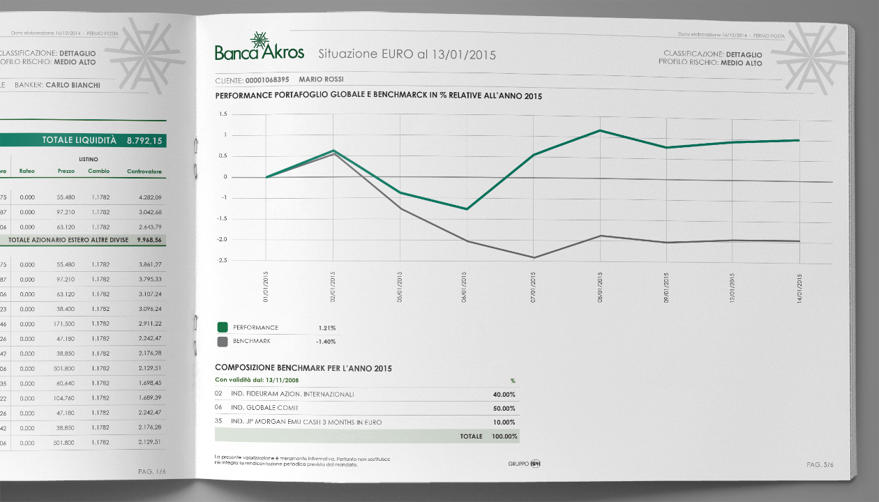The image size is (879, 502).
Task: Click the 3.042,68 controvalore value
Action: (x=149, y=212)
